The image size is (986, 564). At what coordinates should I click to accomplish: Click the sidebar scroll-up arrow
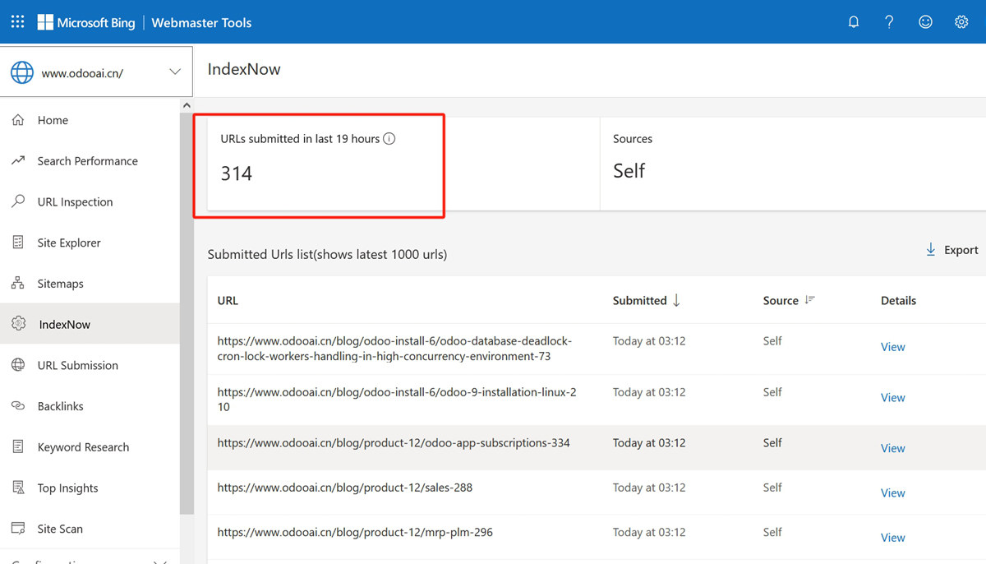[187, 105]
